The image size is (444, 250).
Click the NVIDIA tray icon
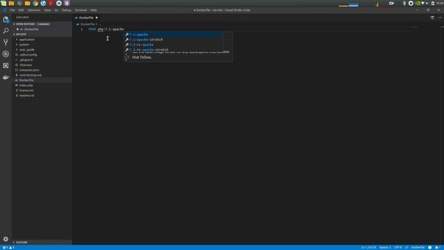418,3
